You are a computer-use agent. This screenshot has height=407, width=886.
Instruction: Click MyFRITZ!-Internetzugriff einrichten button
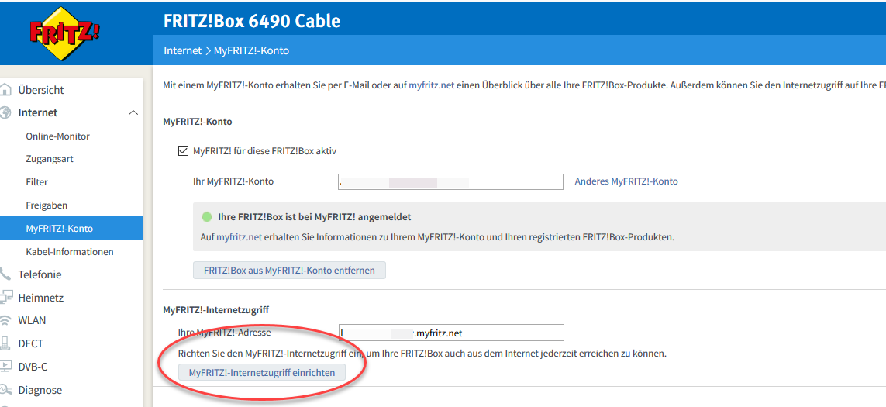[x=262, y=373]
